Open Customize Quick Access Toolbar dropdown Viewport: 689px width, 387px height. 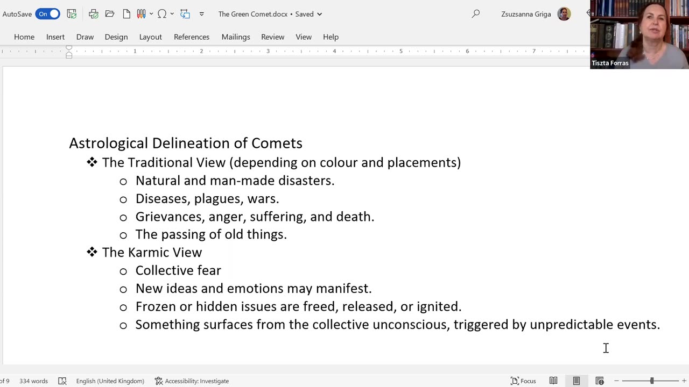(x=201, y=14)
